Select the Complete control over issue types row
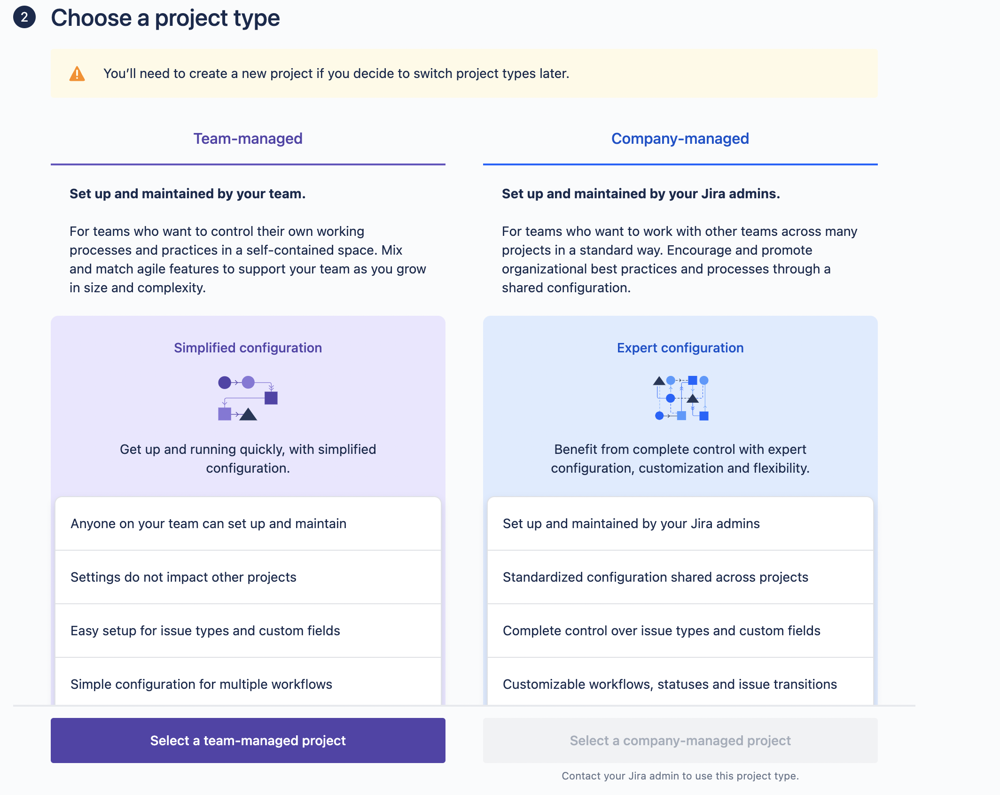The height and width of the screenshot is (795, 1000). coord(680,631)
